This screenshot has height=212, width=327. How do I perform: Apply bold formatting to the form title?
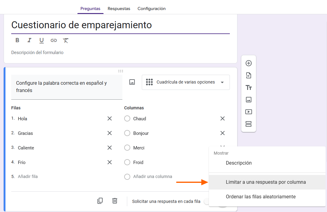point(17,40)
